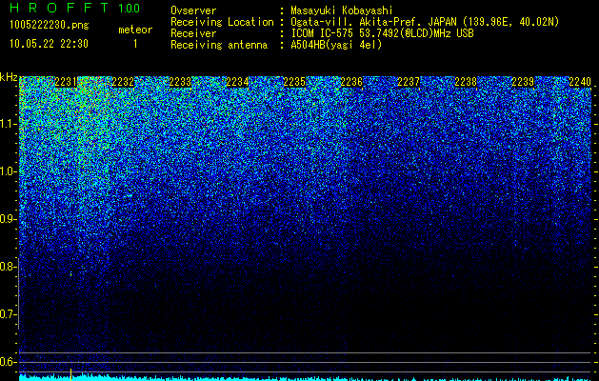Click the 2231 time marker
This screenshot has width=599, height=381.
point(66,82)
